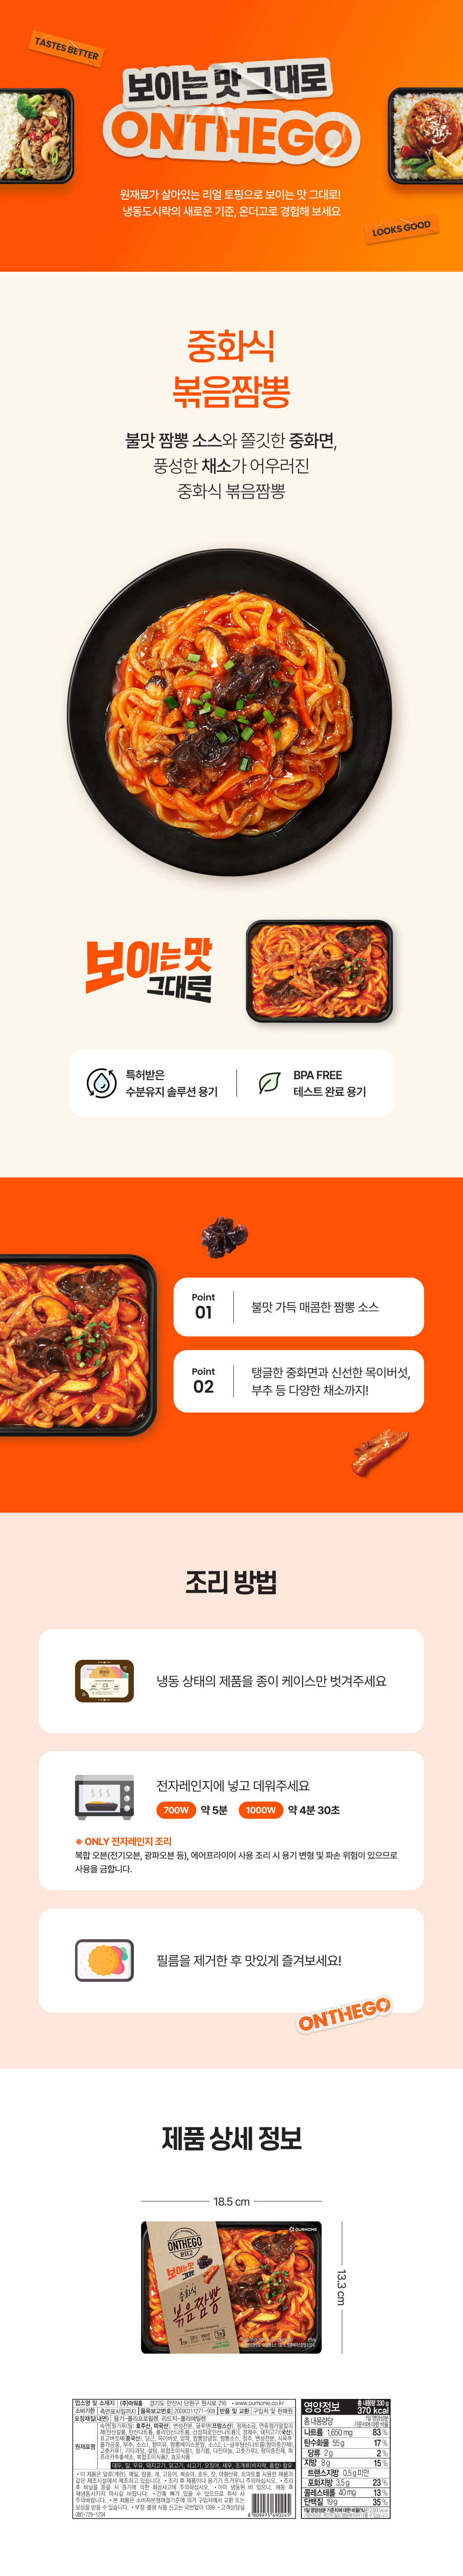Click the ONTHEGO hero title logo
Viewport: 463px width, 2576px height.
231,135
